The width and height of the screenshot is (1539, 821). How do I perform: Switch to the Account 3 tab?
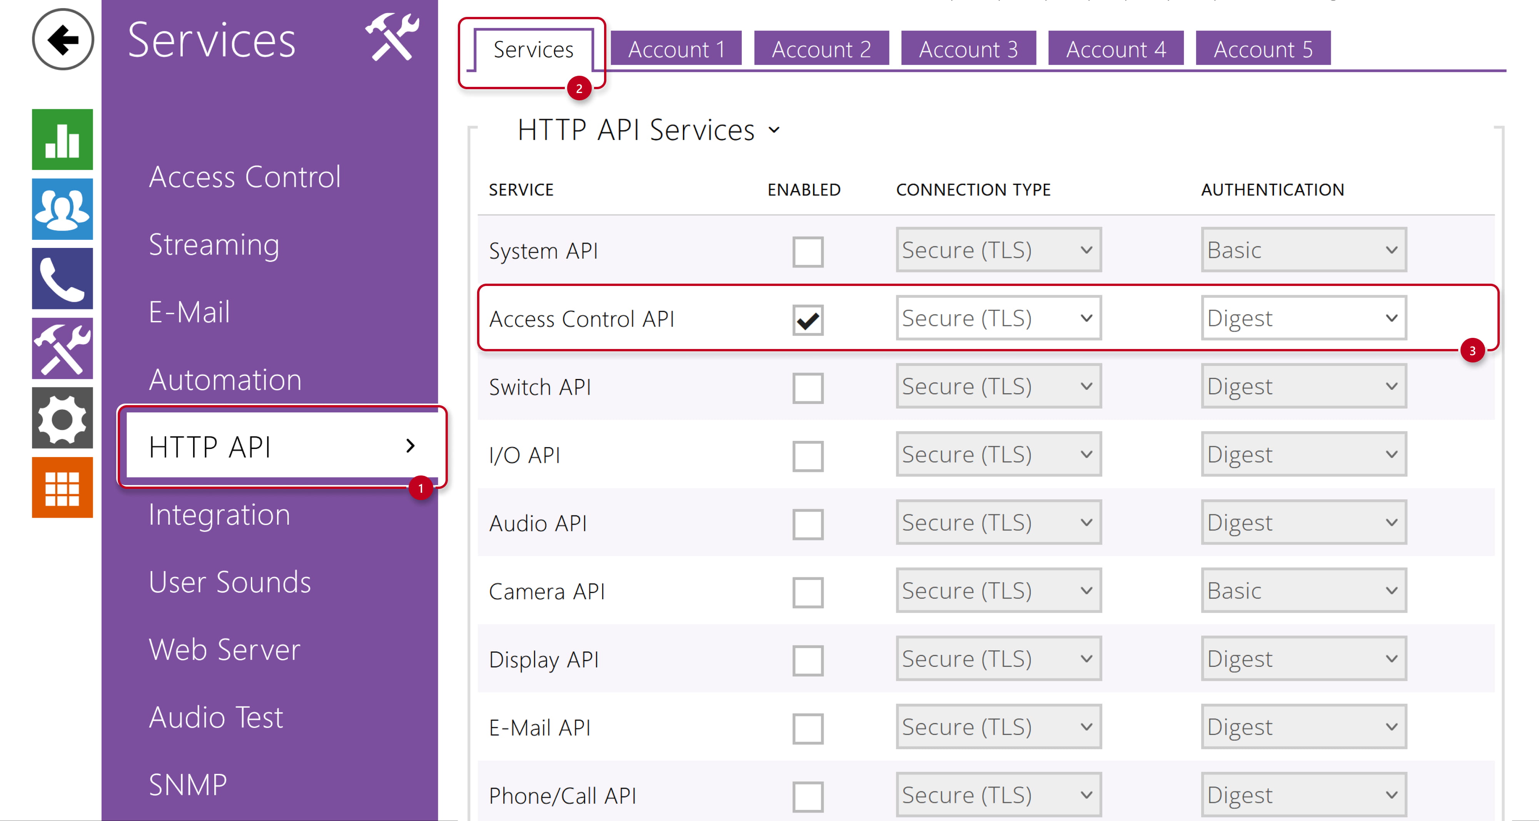[x=968, y=48]
